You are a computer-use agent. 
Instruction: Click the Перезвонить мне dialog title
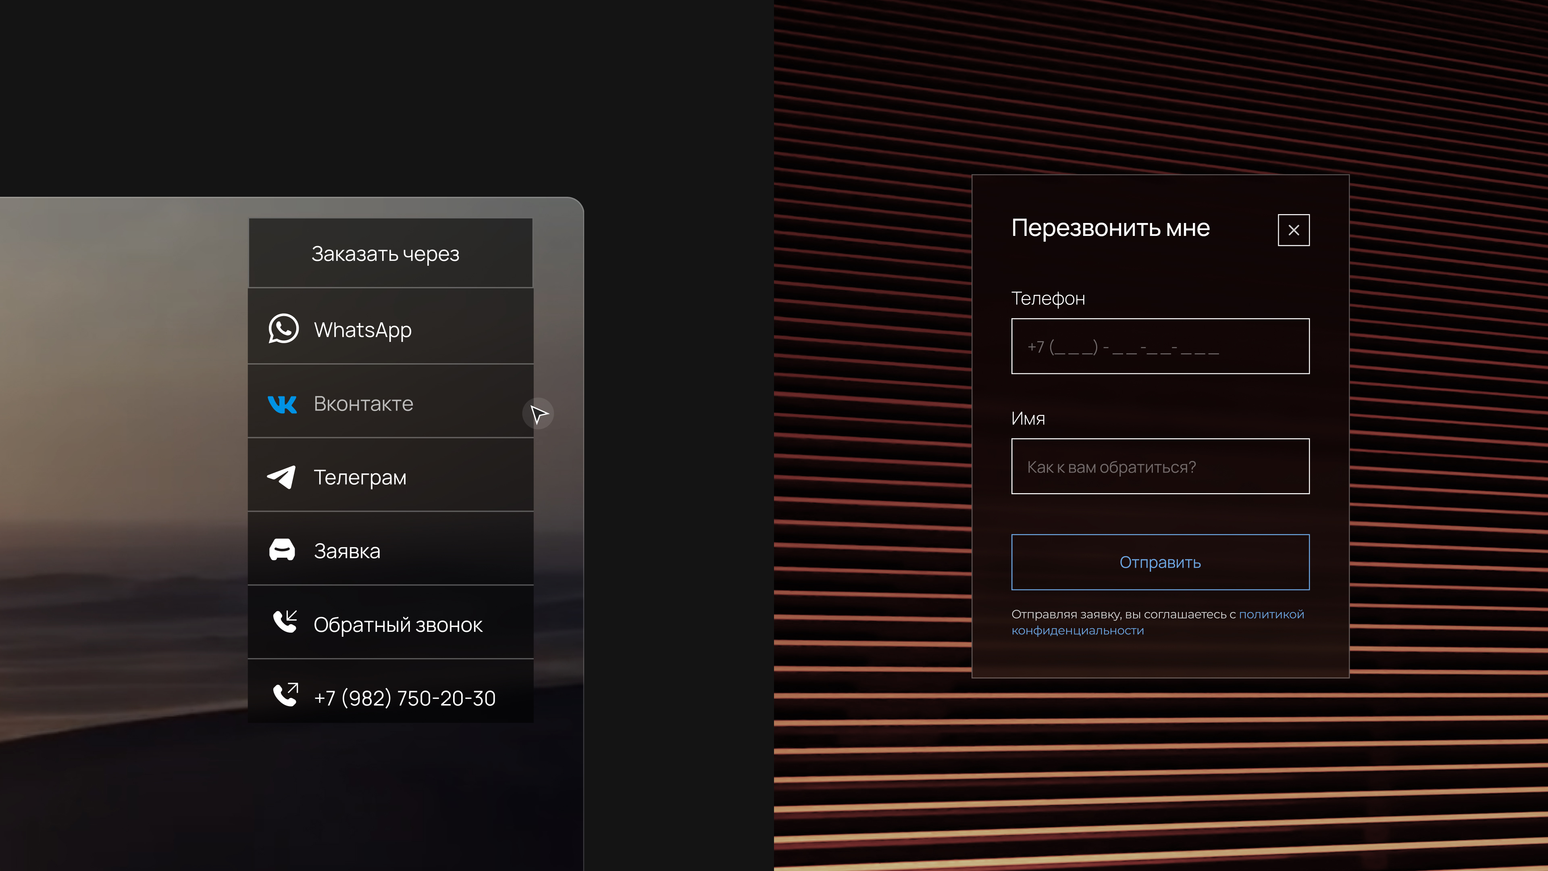pyautogui.click(x=1110, y=228)
